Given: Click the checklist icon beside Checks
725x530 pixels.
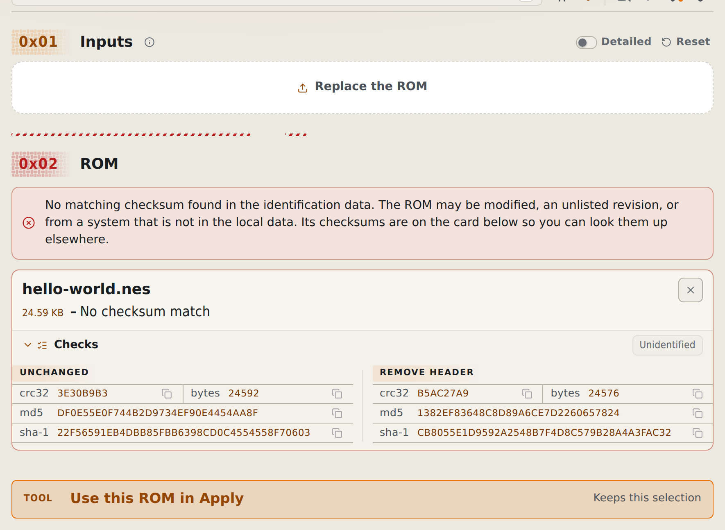Looking at the screenshot, I should click(42, 345).
